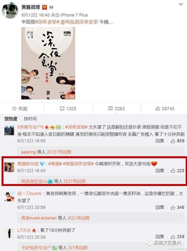Click 回复 on the LT古谷 comment

[x=160, y=237]
